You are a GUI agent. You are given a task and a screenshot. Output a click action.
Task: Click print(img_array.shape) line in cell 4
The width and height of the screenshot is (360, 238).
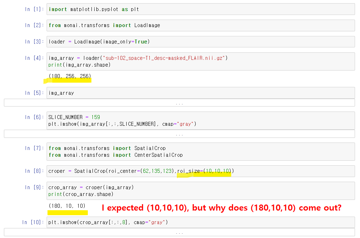point(79,65)
